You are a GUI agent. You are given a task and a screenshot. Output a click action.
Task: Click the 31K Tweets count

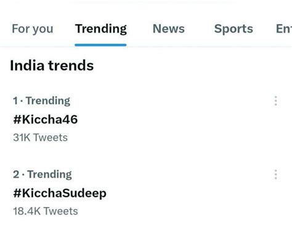point(40,137)
